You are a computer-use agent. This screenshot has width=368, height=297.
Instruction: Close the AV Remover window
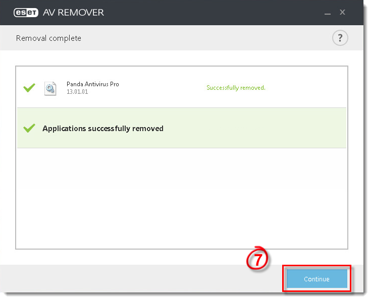[x=342, y=12]
